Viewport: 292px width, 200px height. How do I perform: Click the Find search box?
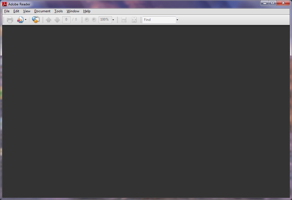(x=159, y=19)
